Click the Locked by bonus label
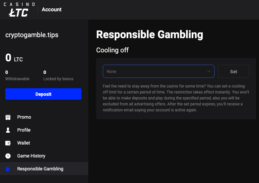The width and height of the screenshot is (259, 183). (58, 79)
